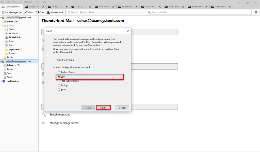Open the Important (1) folder
The height and width of the screenshot is (152, 260).
click(15, 49)
